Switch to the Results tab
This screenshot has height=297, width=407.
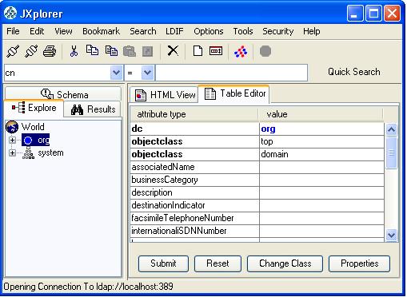[93, 109]
